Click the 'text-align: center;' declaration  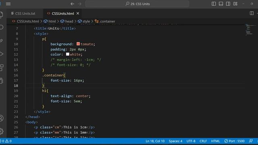(71, 96)
